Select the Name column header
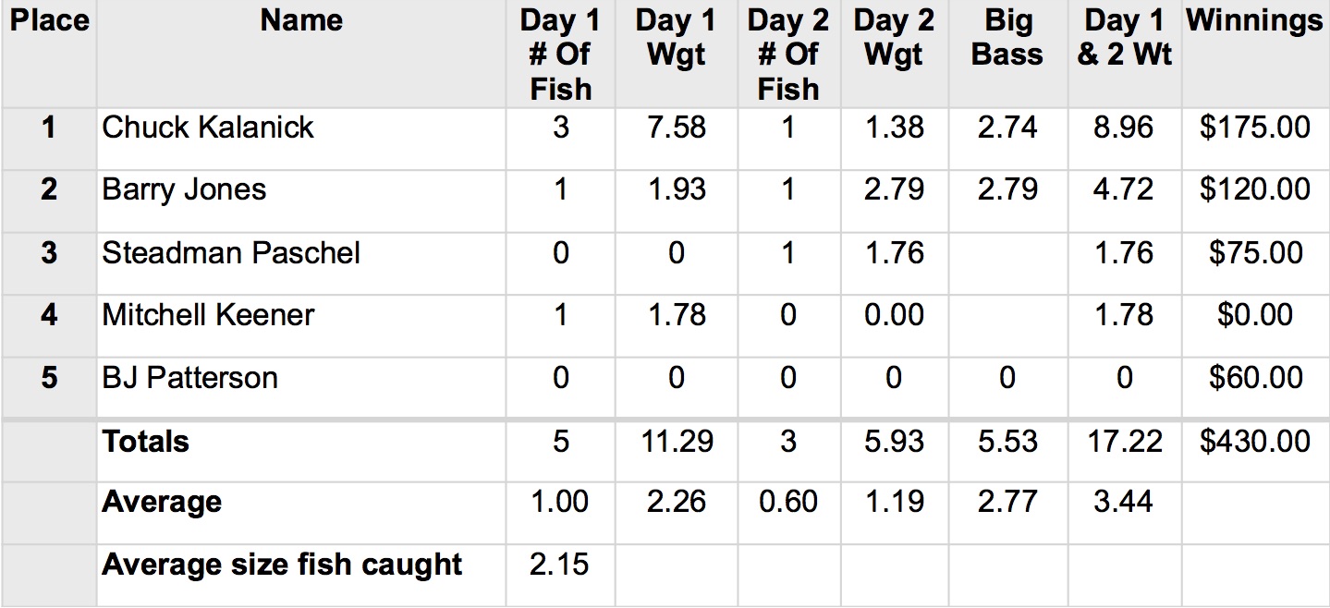The image size is (1330, 608). 301,21
